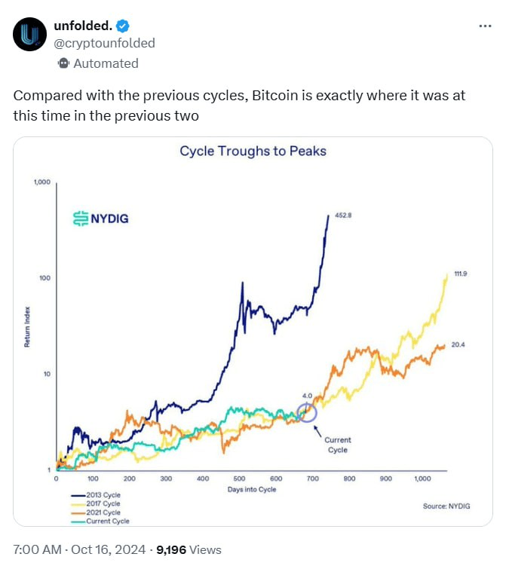Click the unfolded profile avatar
506x569 pixels.
pyautogui.click(x=31, y=35)
